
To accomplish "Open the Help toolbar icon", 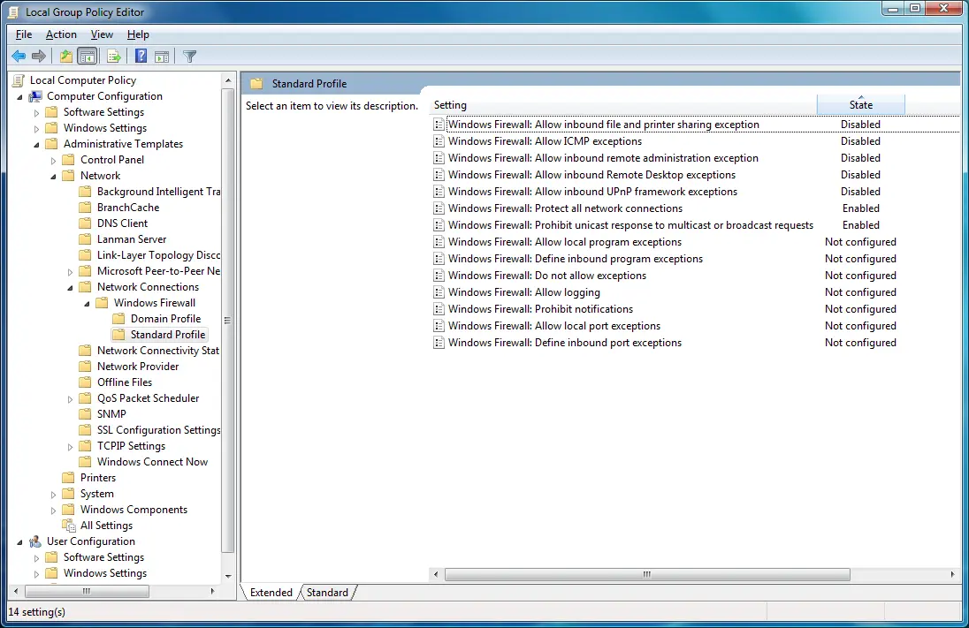I will tap(141, 57).
